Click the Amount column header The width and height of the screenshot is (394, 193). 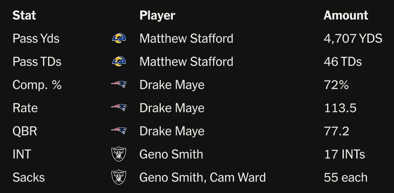coord(346,15)
